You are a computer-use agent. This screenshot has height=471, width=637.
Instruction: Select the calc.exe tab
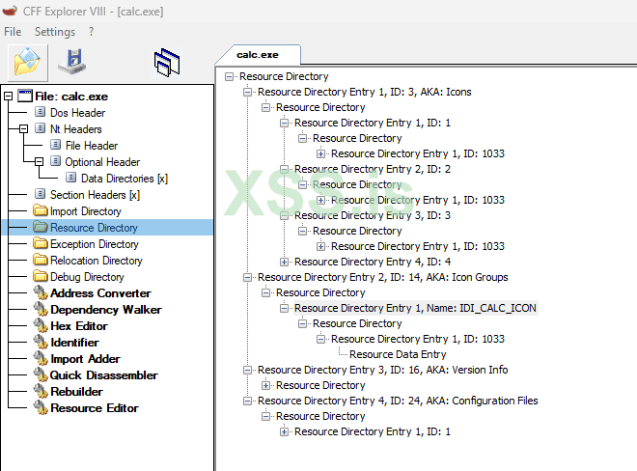point(258,55)
